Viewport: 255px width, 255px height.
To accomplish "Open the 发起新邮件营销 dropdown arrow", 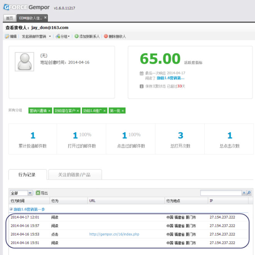I will [x=50, y=36].
